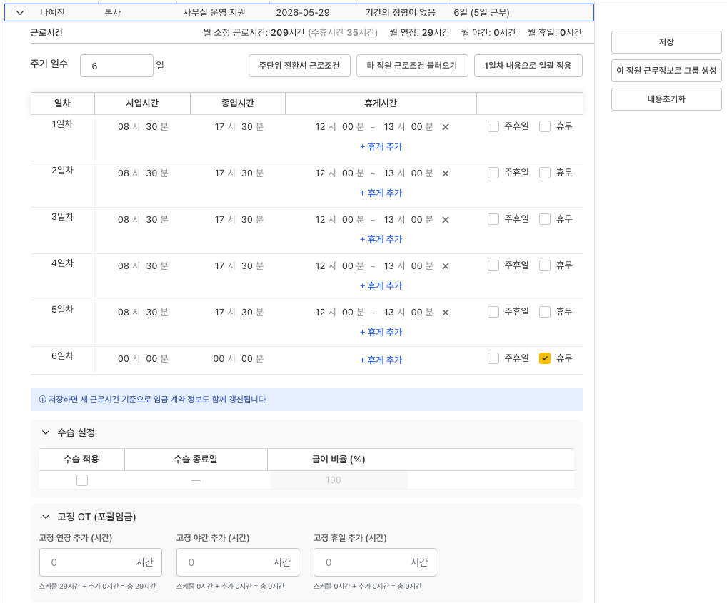Edit 2일차 start minute 30
Screen dimensions: 727x603
(x=151, y=173)
